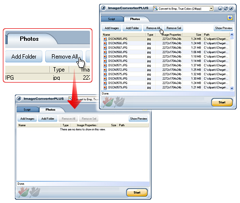Select the Photos tab in bottom window

[x=51, y=109]
